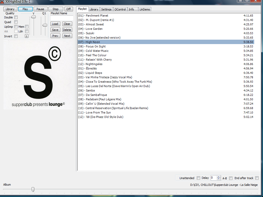Select track Parchment Planet

pos(166,16)
